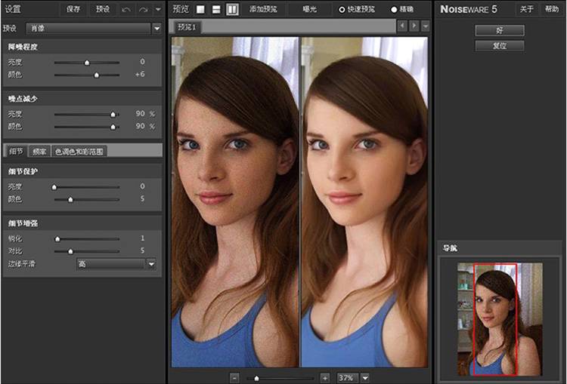This screenshot has width=567, height=384.
Task: Click the 对比 value 5
Action: coord(142,250)
